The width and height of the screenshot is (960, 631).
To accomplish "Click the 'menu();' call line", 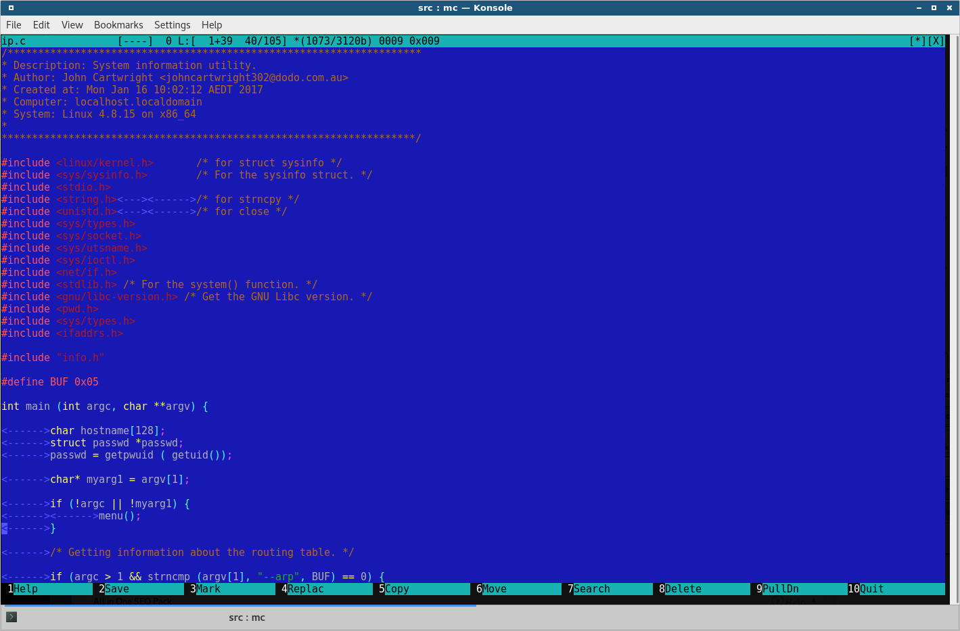I will (120, 516).
